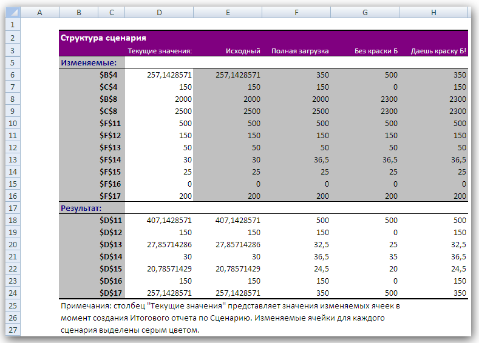Click 'Без краски Б' value 35 for $D$14
Image resolution: width=479 pixels, height=343 pixels.
[393, 257]
